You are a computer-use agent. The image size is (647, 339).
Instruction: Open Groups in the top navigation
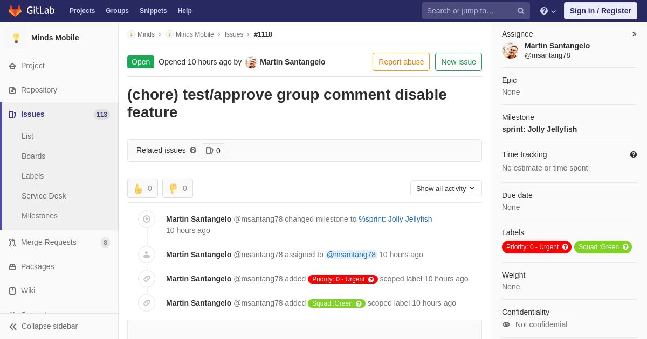(x=117, y=11)
